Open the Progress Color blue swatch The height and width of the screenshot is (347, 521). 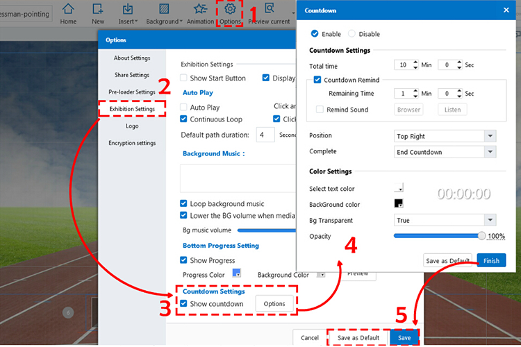click(x=237, y=273)
